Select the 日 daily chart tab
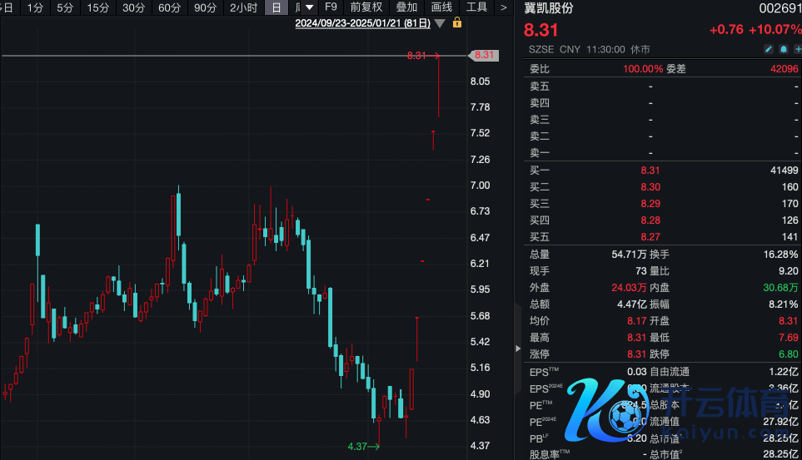This screenshot has width=802, height=460. tap(277, 7)
